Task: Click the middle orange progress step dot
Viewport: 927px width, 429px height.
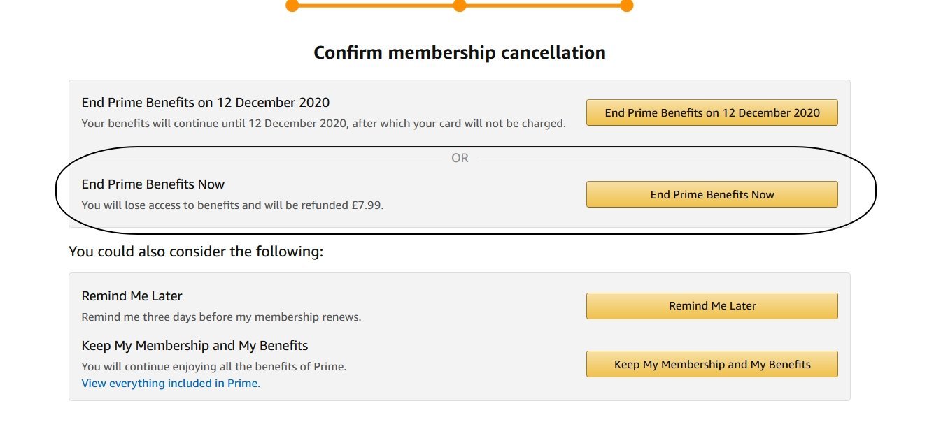Action: (460, 6)
